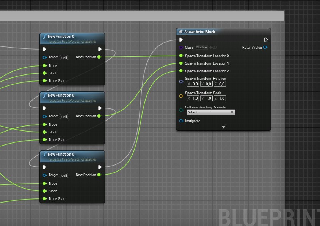
Task: Click the Scale X value field
Action: [x=193, y=98]
